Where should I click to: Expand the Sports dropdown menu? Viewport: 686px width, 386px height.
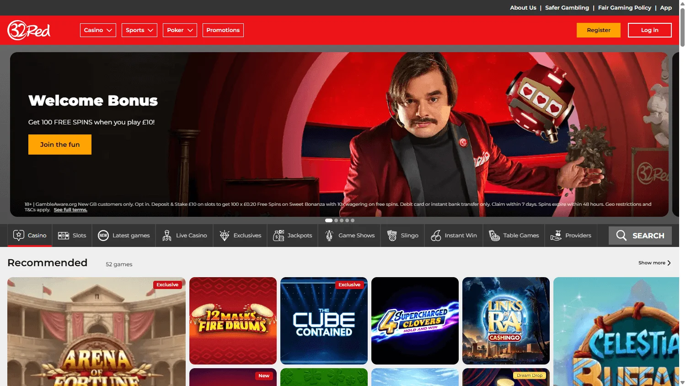(139, 30)
